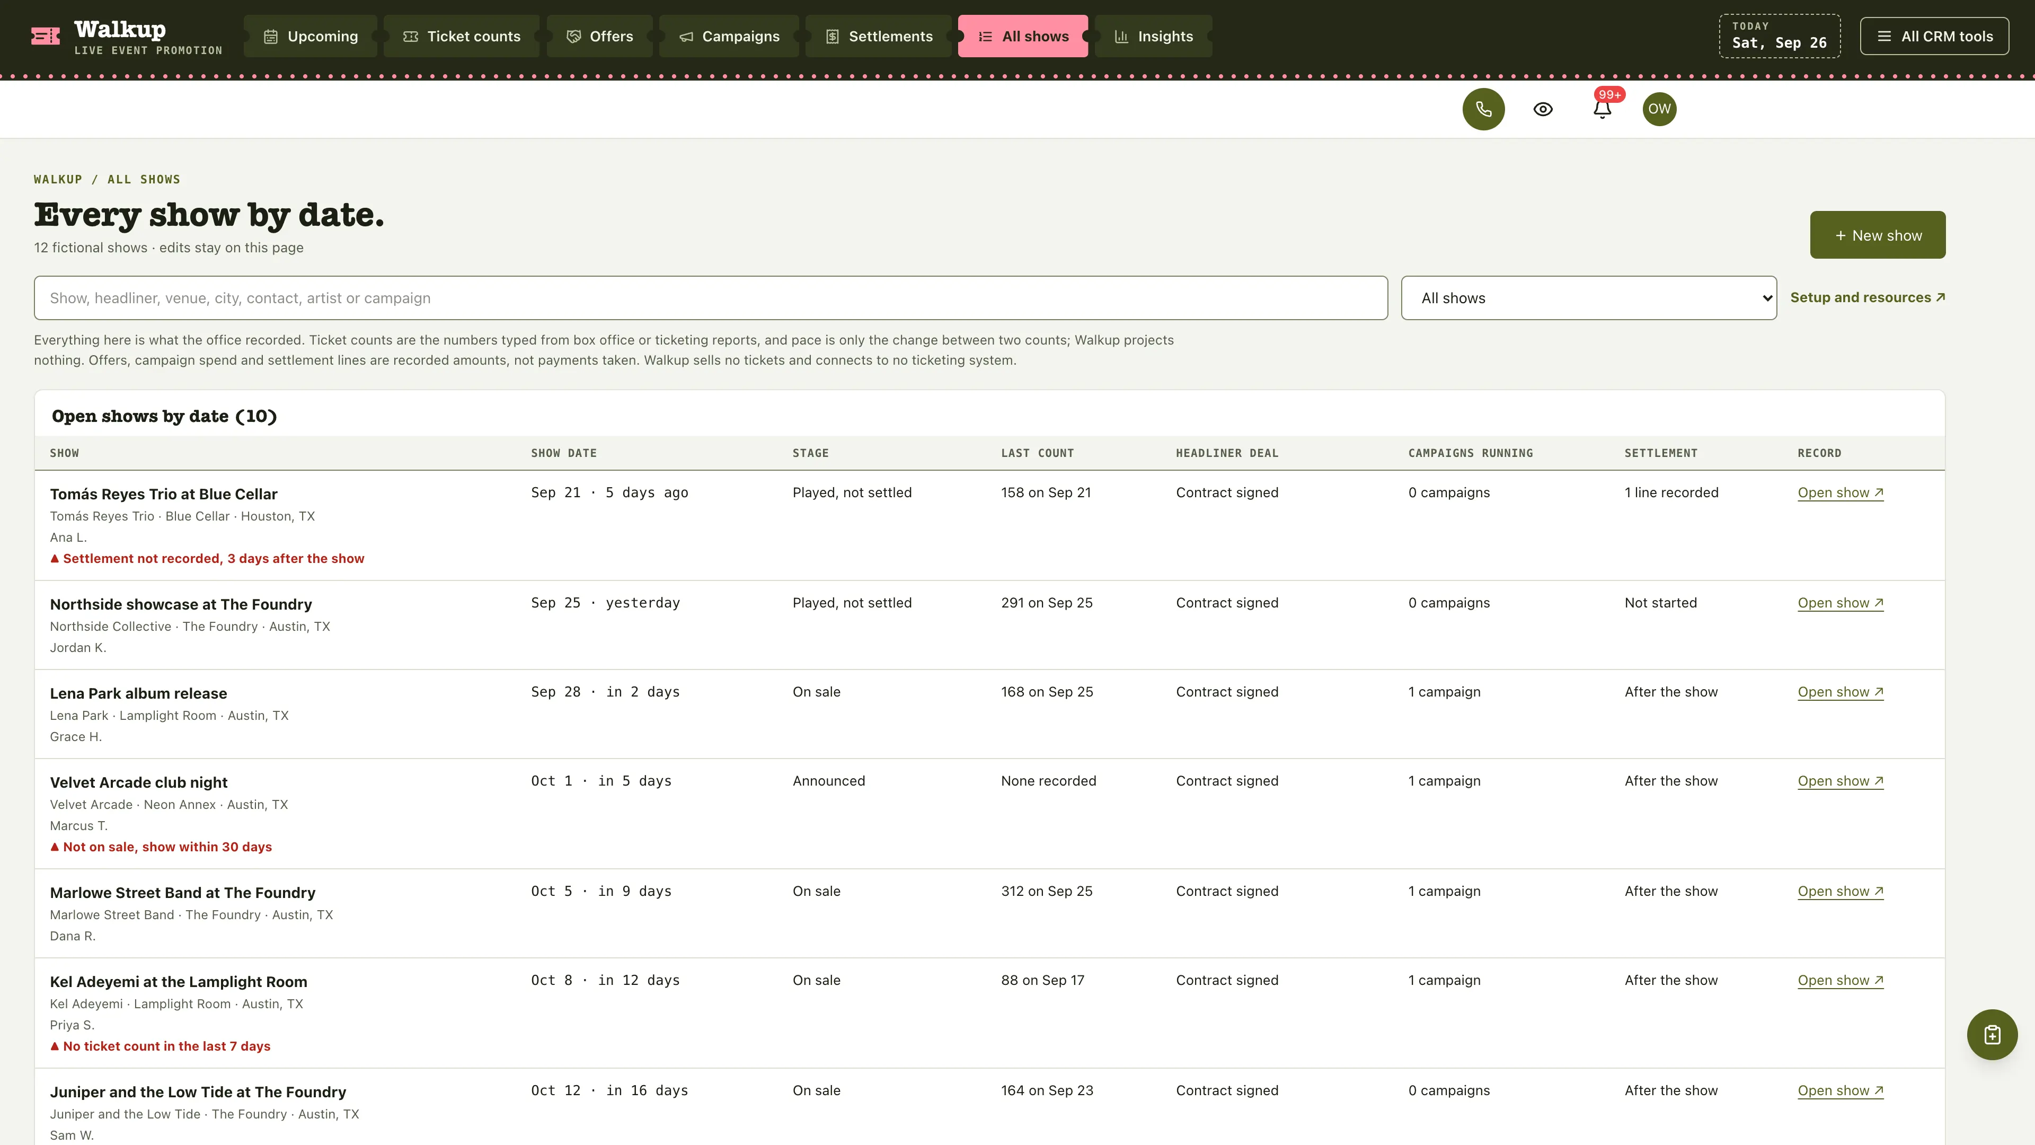Open the All CRM tools menu

click(x=1934, y=37)
